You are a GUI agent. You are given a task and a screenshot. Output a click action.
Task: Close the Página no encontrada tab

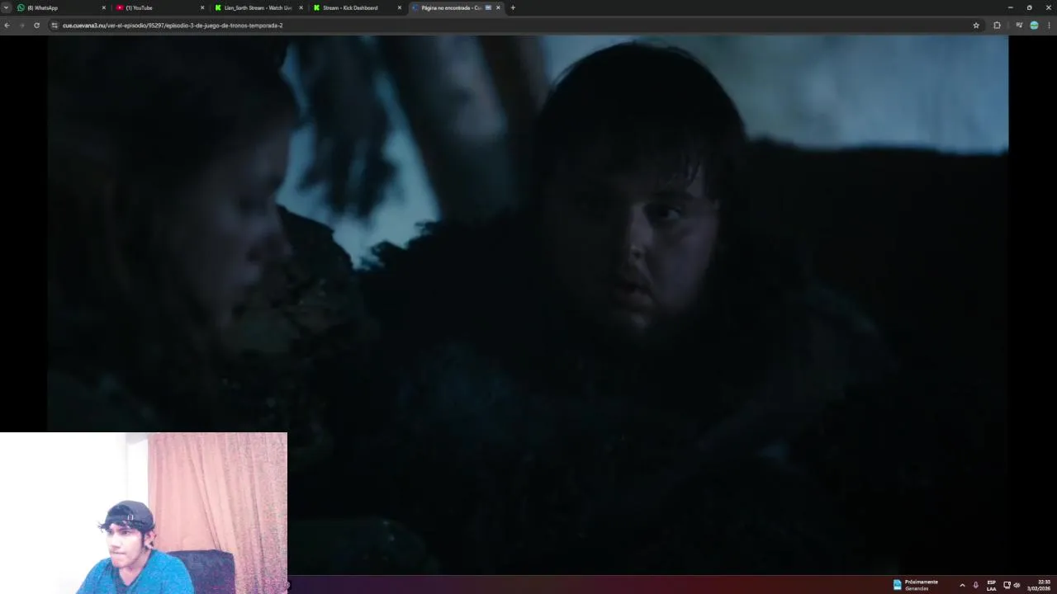[498, 7]
